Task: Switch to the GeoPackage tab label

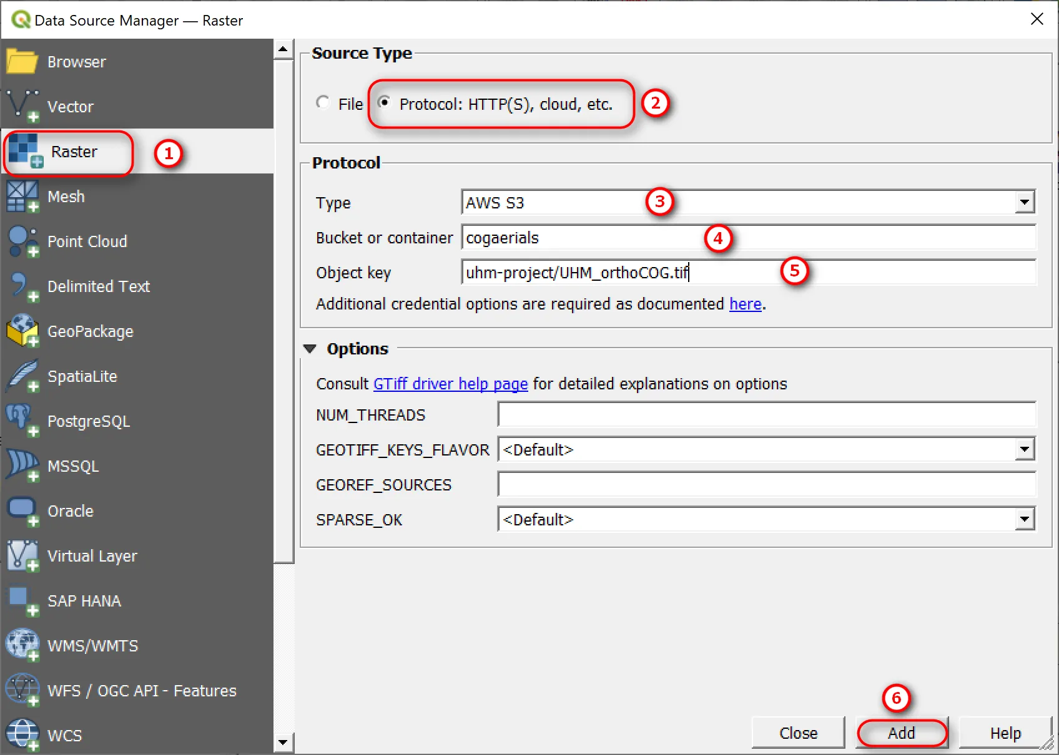Action: (x=91, y=331)
